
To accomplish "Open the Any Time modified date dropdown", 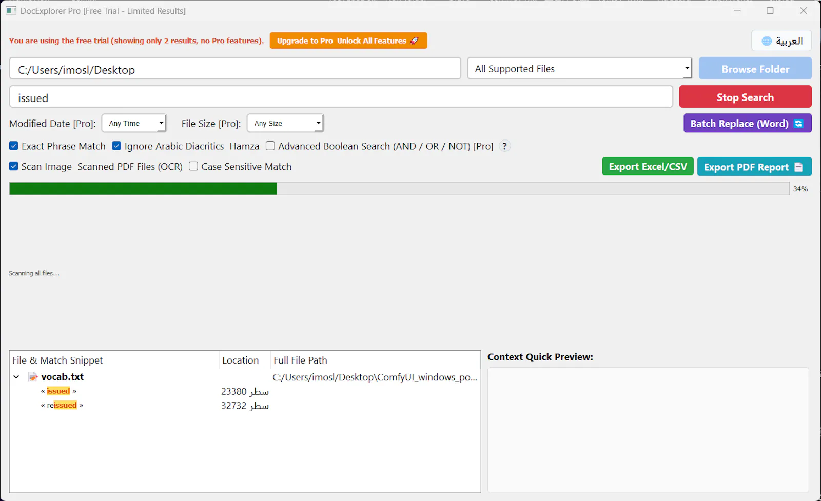I will click(134, 124).
